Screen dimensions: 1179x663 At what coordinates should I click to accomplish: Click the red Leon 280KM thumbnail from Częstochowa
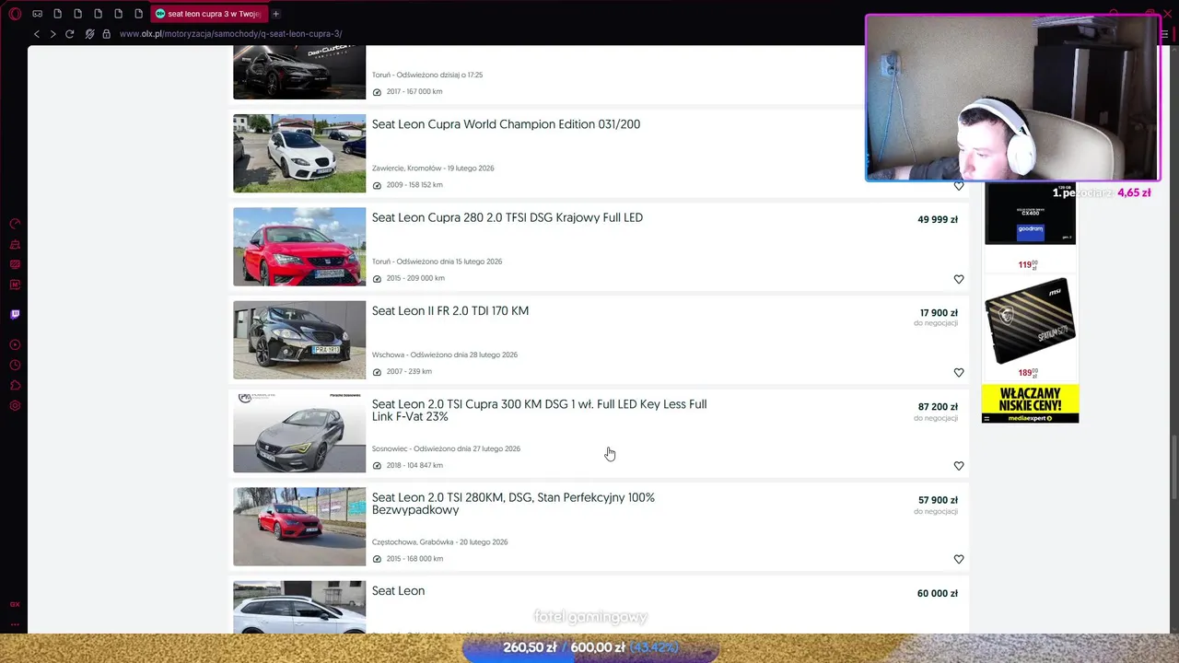(299, 527)
